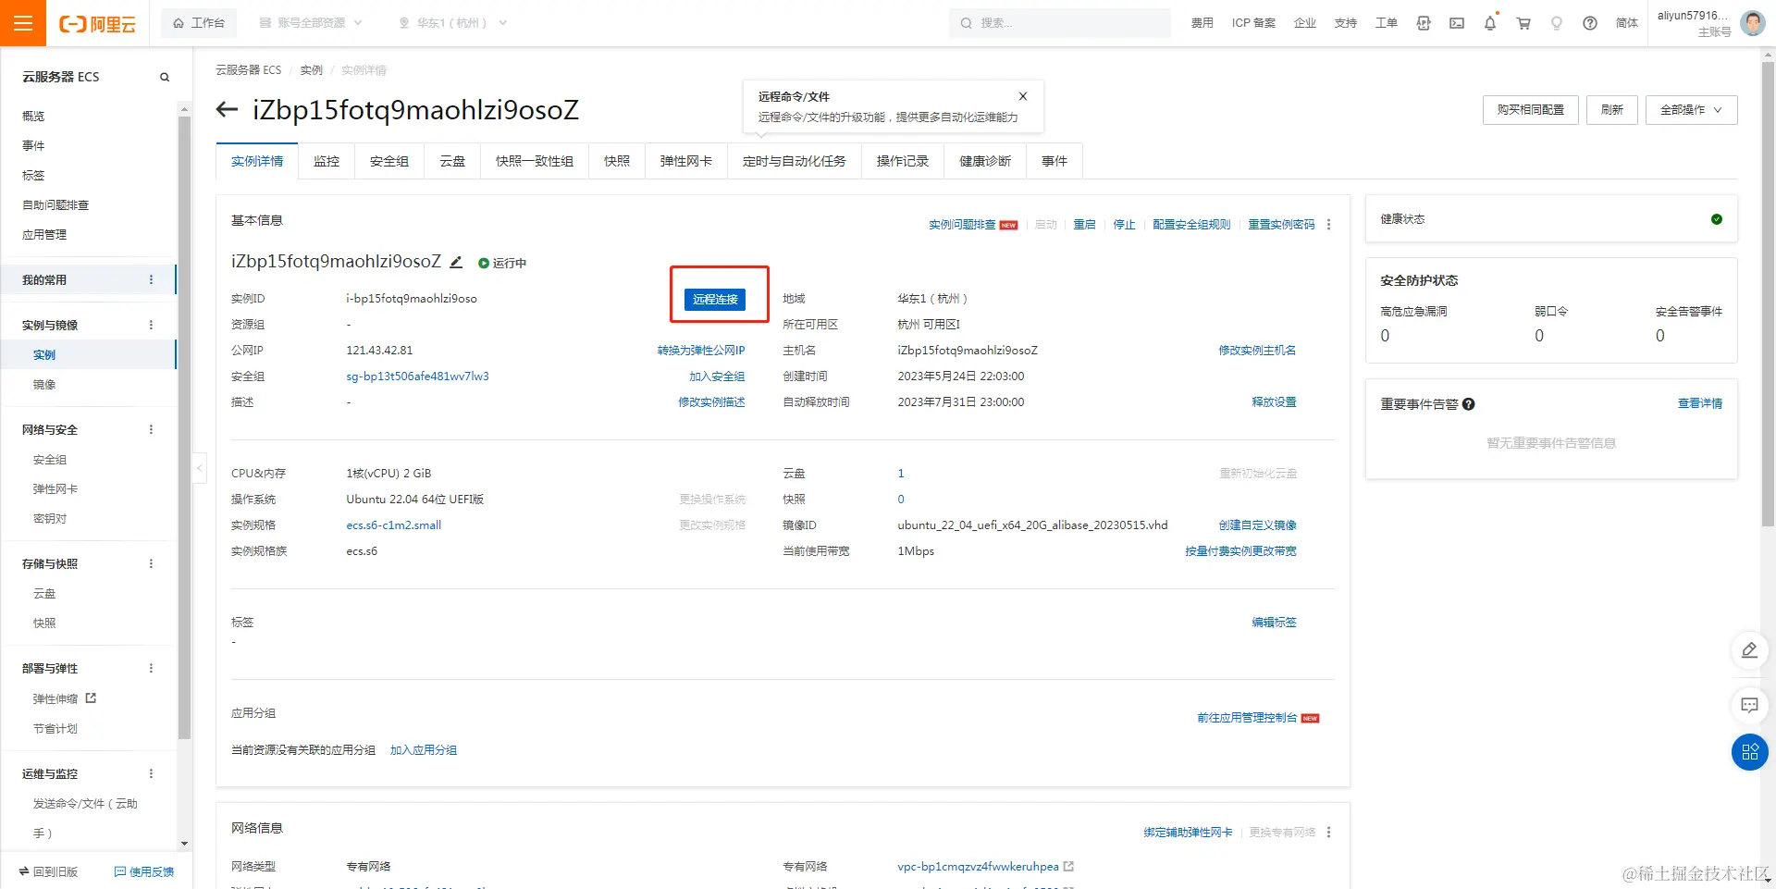Click the 购买相同配置 button

[1531, 110]
